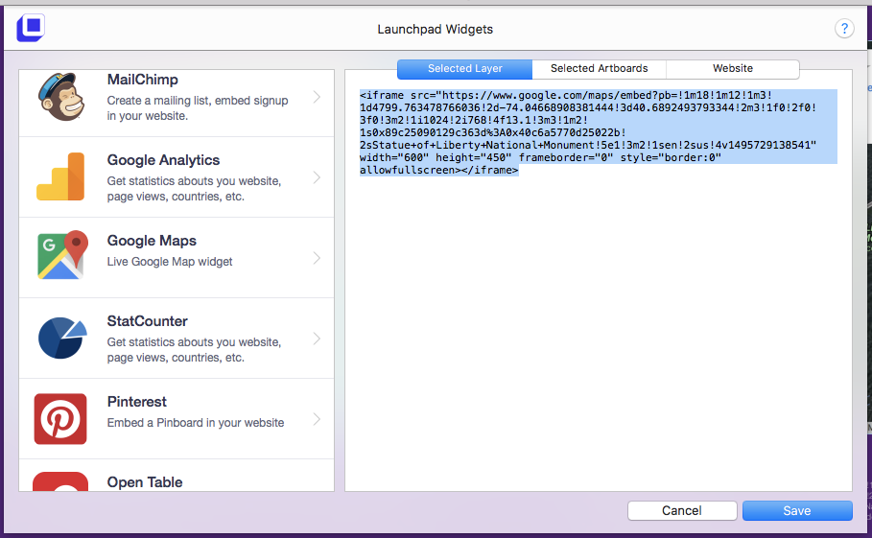The image size is (872, 538).
Task: Switch to the Selected Artboards tab
Action: click(x=599, y=69)
